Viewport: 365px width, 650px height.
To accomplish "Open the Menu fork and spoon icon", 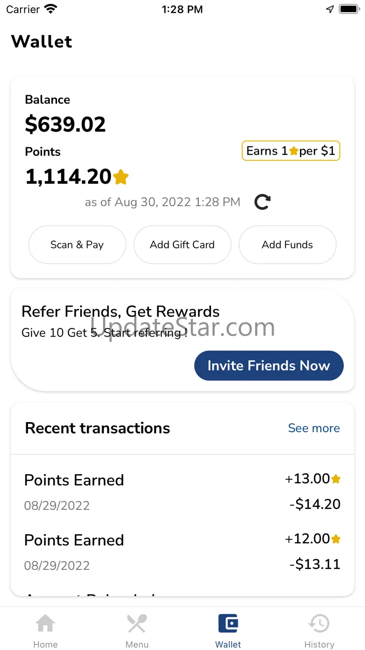I will click(137, 624).
